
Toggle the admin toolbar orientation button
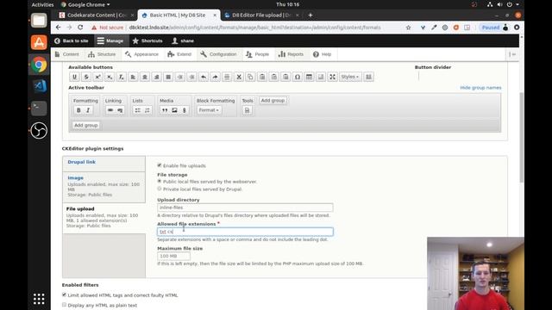[x=512, y=54]
